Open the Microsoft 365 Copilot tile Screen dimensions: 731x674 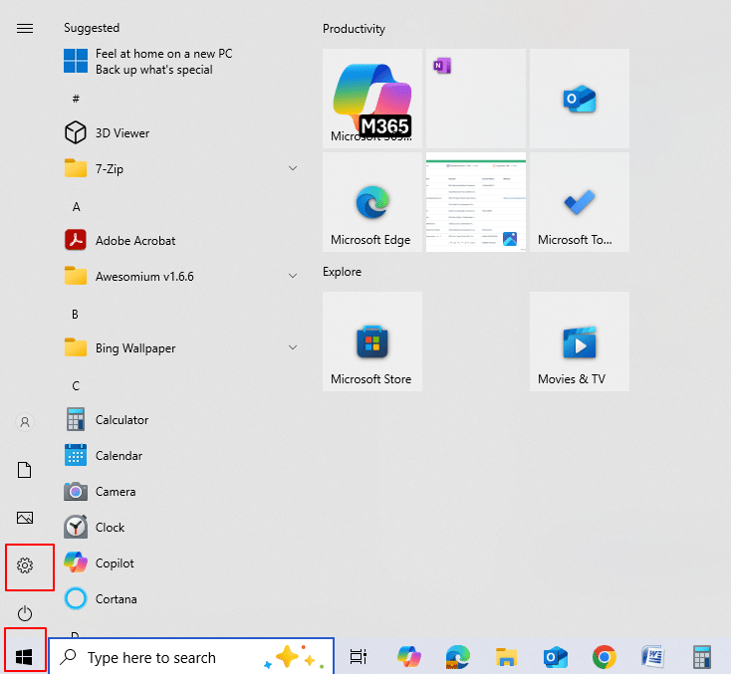[372, 99]
